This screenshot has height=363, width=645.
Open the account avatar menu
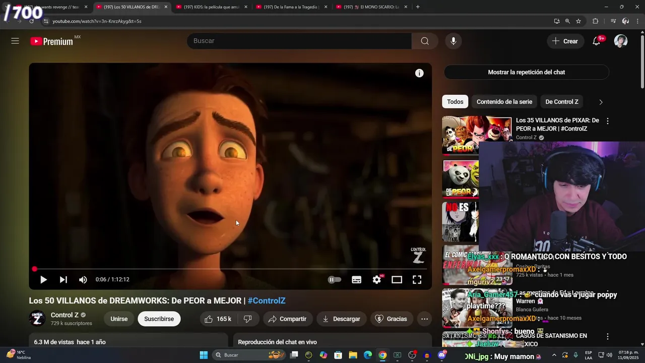click(621, 41)
